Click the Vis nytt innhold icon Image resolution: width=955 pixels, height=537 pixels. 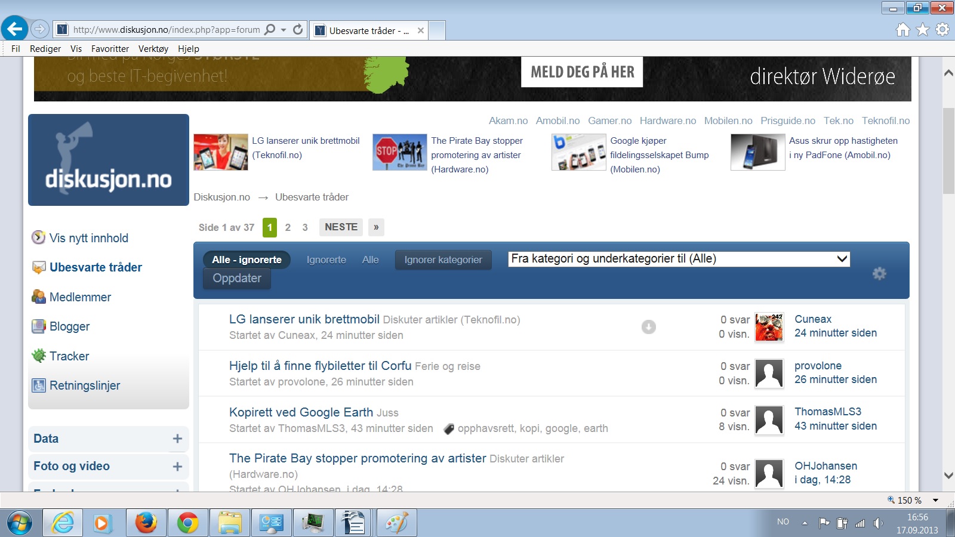[38, 237]
